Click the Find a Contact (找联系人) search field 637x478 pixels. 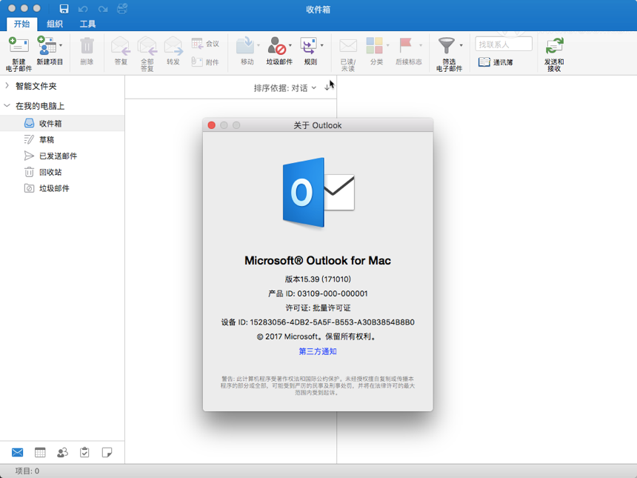pyautogui.click(x=504, y=44)
